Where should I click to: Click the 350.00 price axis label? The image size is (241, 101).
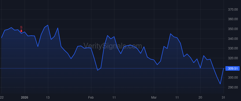(x=233, y=29)
